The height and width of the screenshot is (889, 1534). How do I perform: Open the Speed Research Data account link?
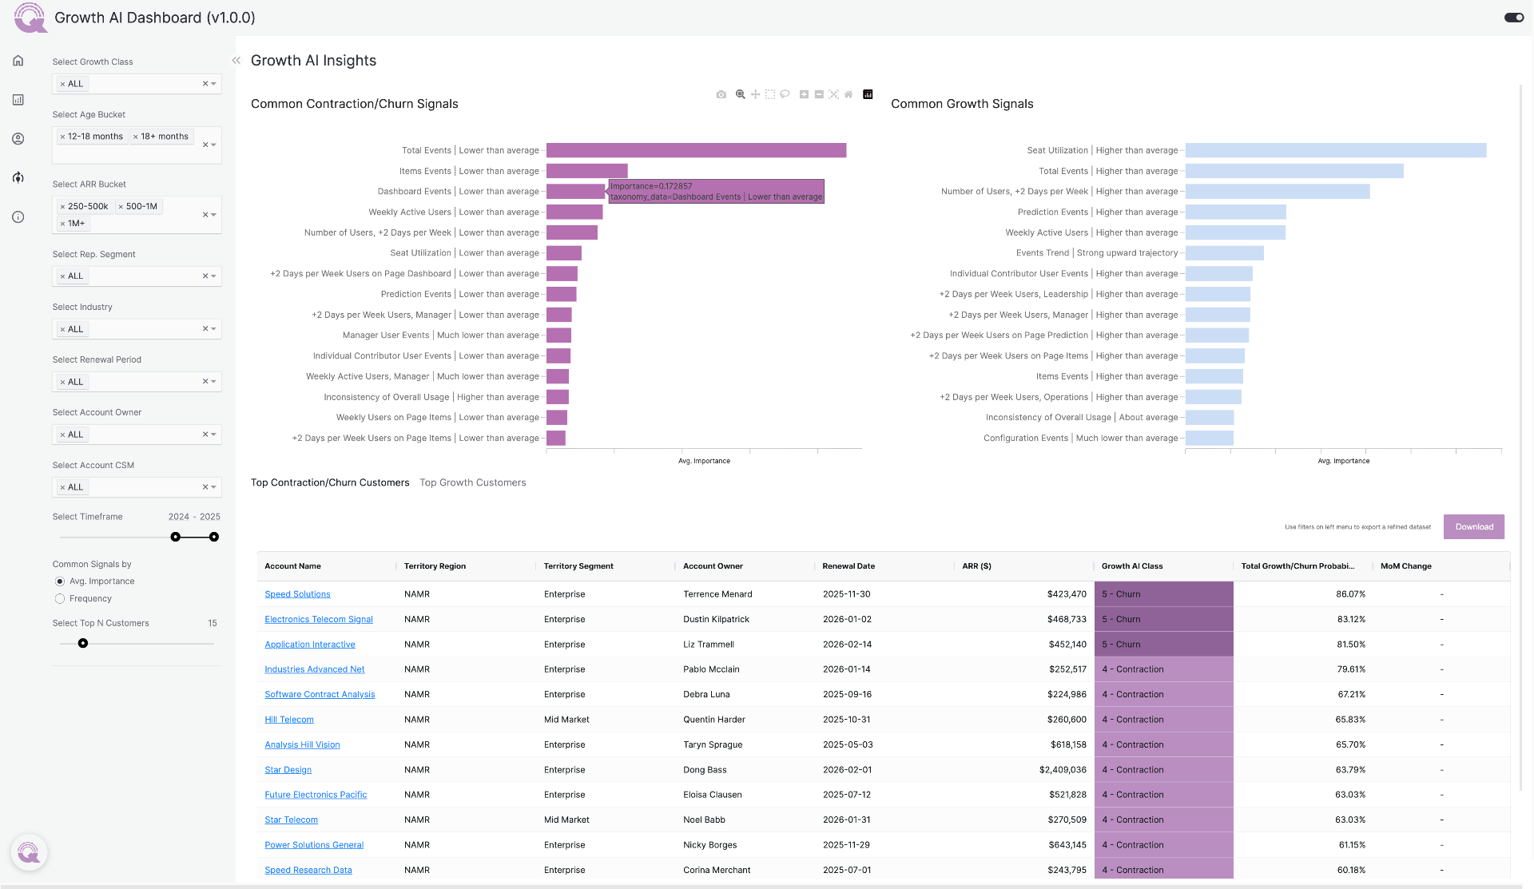pyautogui.click(x=308, y=871)
